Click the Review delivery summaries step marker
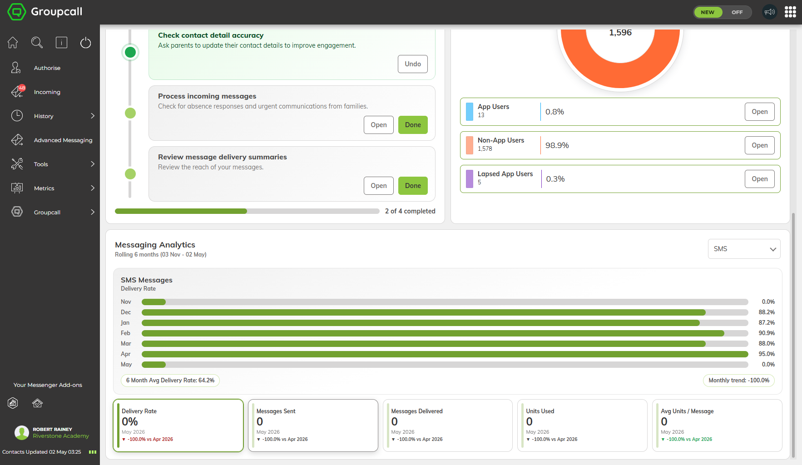 coord(130,174)
